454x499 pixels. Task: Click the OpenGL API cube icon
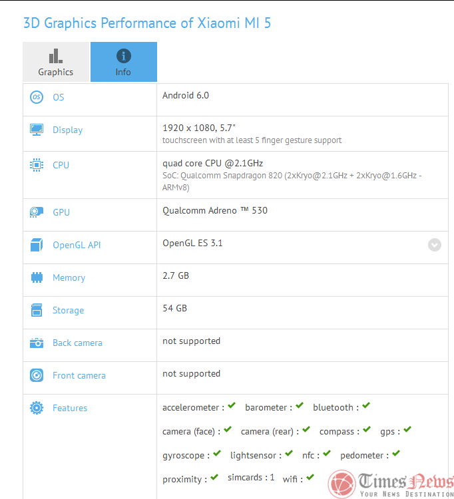[x=36, y=245]
